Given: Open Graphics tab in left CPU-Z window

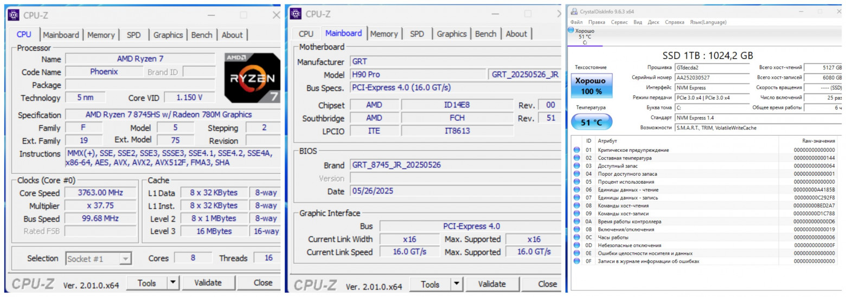Looking at the screenshot, I should coord(168,35).
